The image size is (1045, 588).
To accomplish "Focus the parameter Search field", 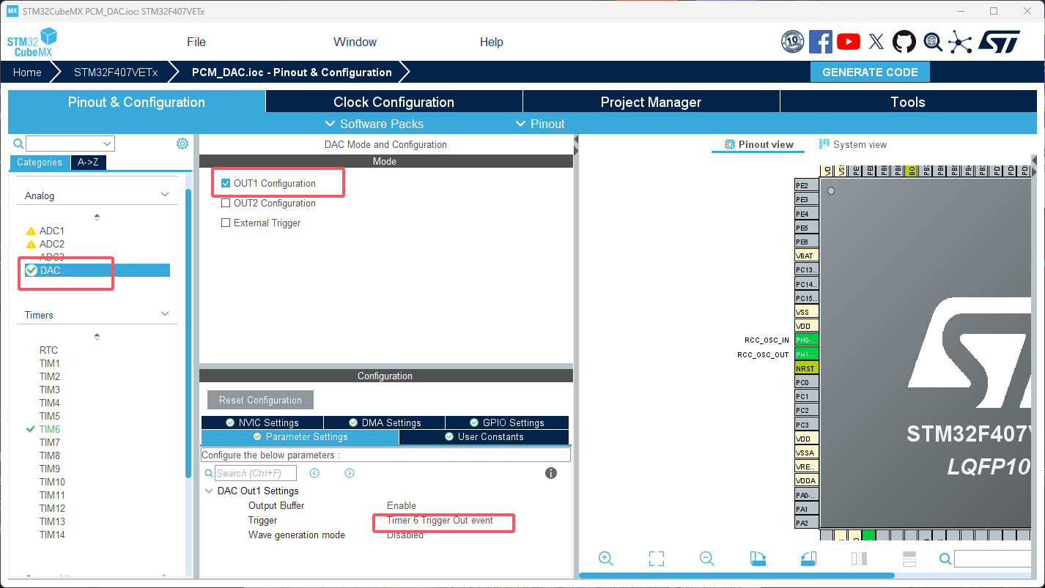I will tap(256, 473).
